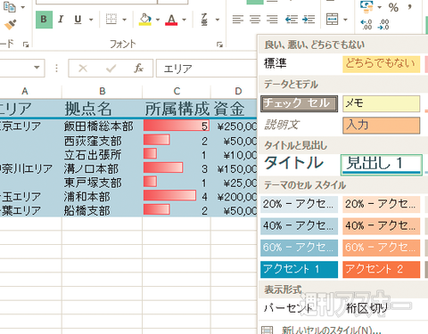The image size is (428, 334).
Task: Apply アクセント 2 style
Action: [382, 269]
